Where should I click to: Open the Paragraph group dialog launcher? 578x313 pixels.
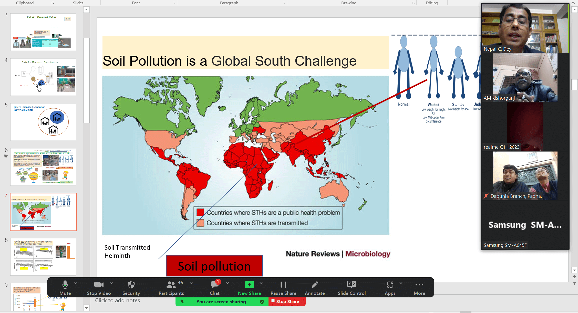point(284,3)
